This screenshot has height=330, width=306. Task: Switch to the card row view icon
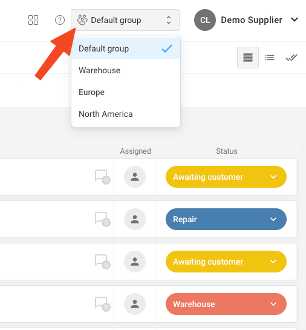(248, 58)
